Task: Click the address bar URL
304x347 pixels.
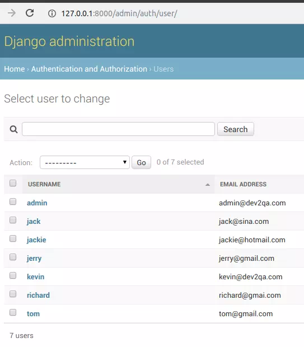Action: click(x=119, y=13)
